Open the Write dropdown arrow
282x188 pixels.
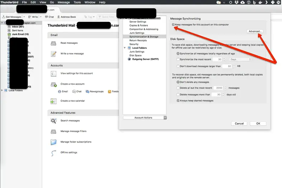tap(41, 17)
